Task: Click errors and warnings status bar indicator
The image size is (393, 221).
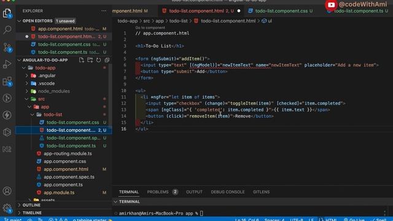Action: [58, 220]
